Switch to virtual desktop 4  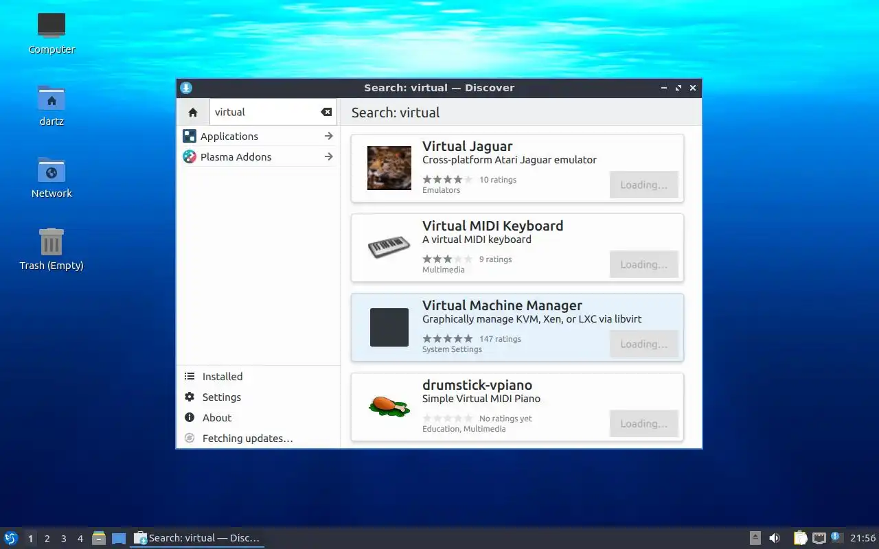point(80,539)
